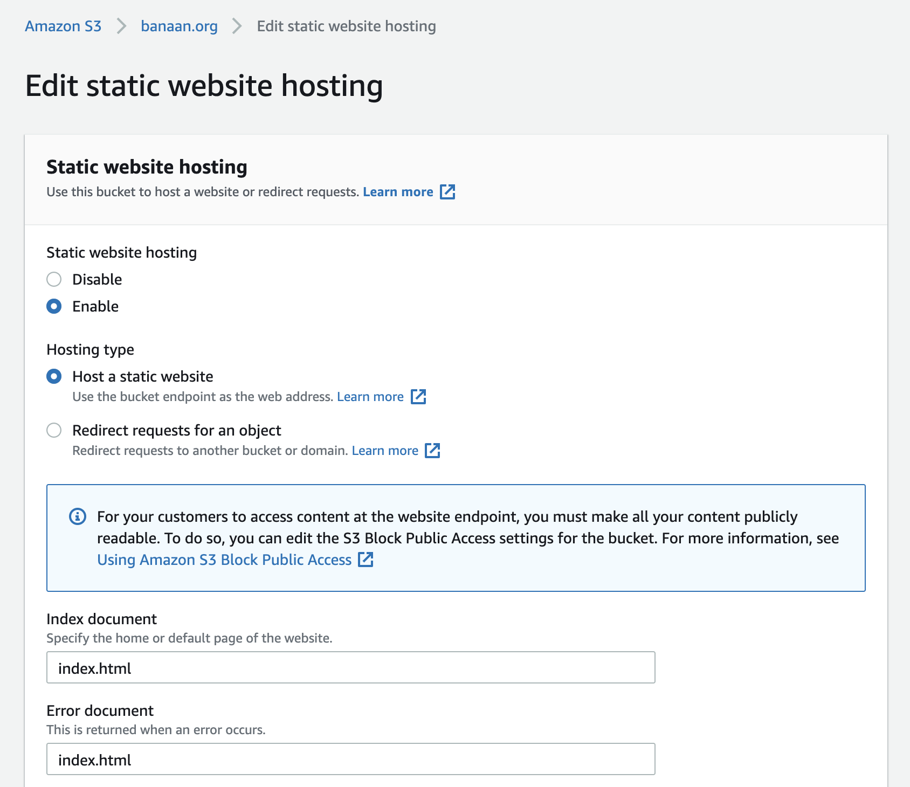Click the first breadcrumb chevron separator after Amazon S3
The width and height of the screenshot is (910, 787).
121,26
